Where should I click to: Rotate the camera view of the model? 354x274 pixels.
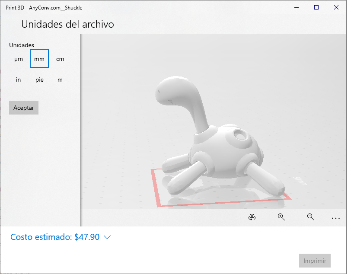coord(252,217)
